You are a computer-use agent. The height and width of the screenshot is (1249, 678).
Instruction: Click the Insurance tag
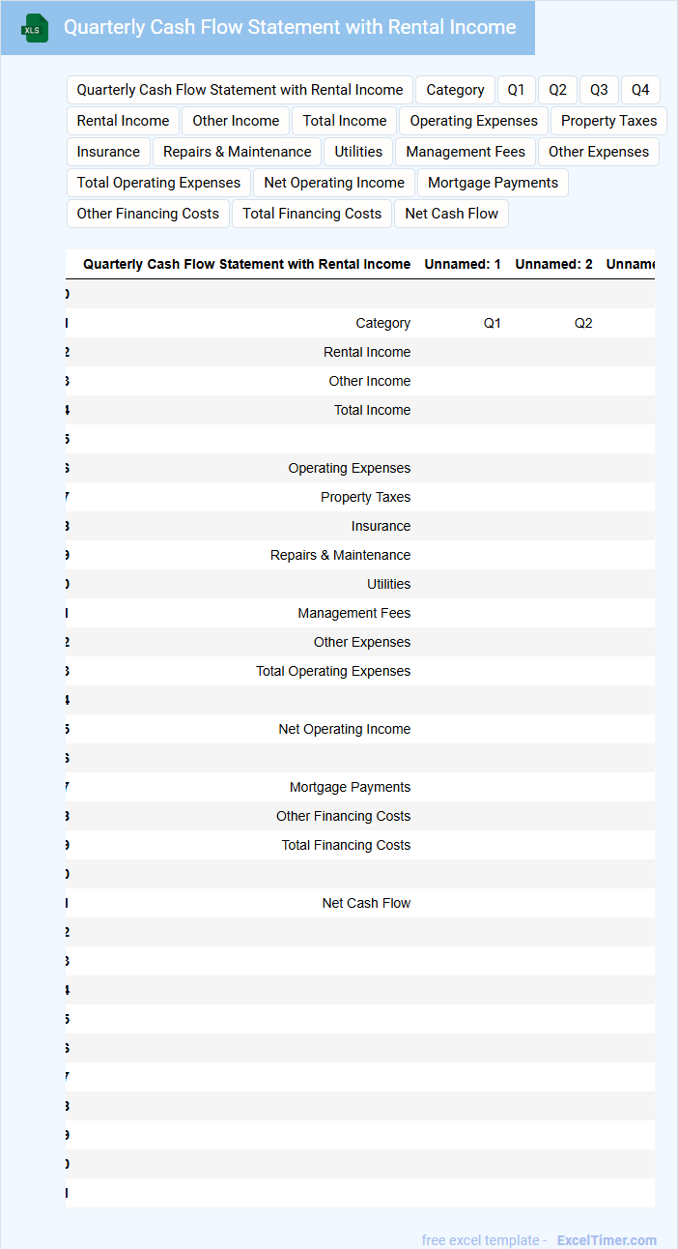tap(108, 152)
